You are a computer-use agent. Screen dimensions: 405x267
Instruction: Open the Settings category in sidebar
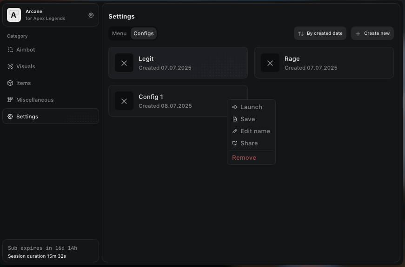(27, 117)
